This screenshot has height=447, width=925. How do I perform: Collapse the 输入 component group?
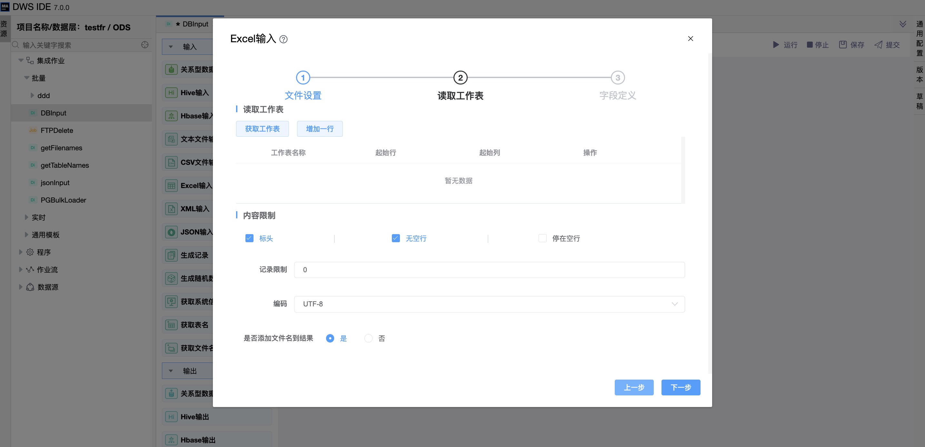coord(171,47)
